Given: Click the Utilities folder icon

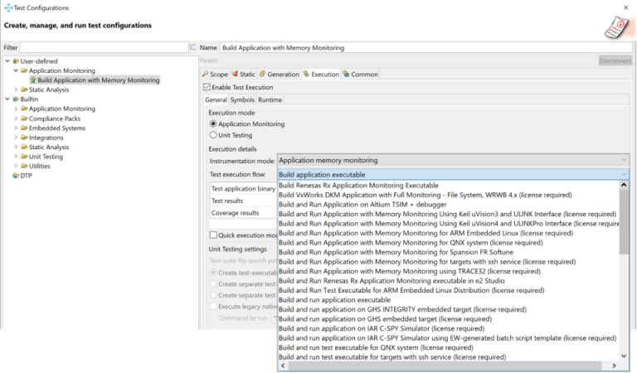Looking at the screenshot, I should click(x=24, y=166).
